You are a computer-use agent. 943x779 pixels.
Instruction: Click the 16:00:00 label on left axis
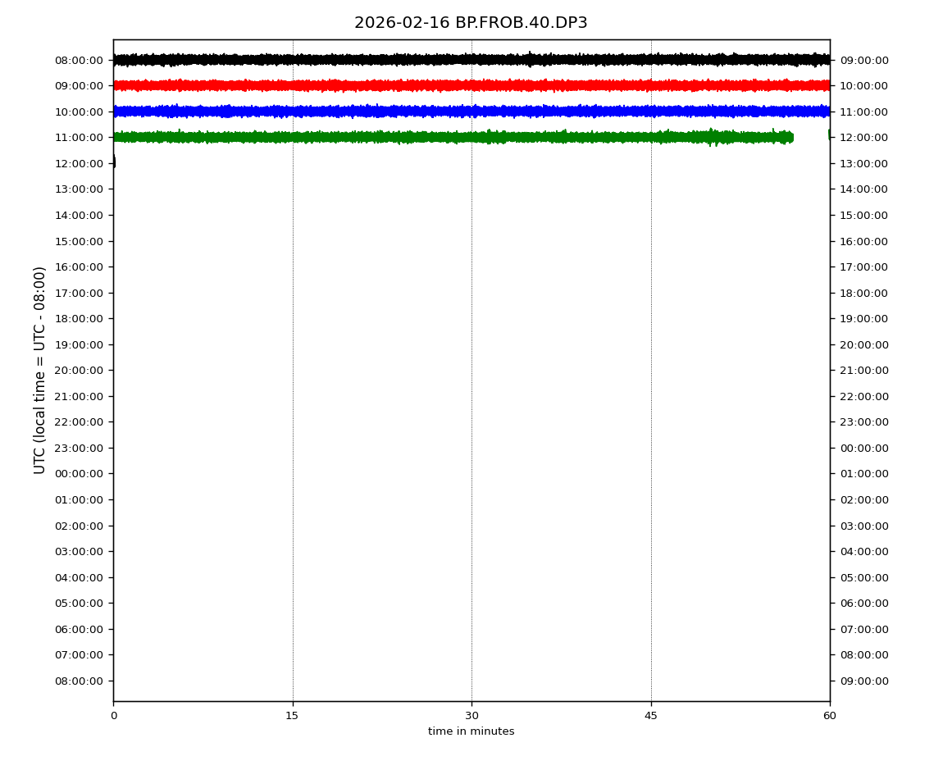click(x=79, y=266)
